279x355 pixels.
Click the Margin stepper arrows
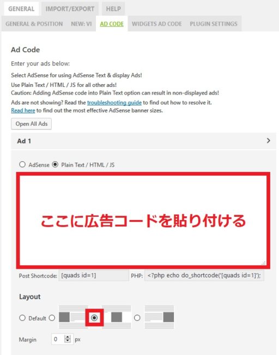[x=68, y=339]
